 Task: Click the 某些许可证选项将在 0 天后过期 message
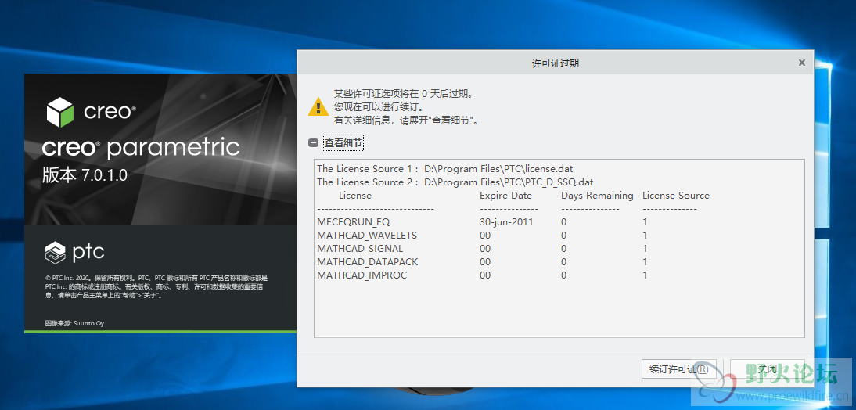[x=404, y=94]
